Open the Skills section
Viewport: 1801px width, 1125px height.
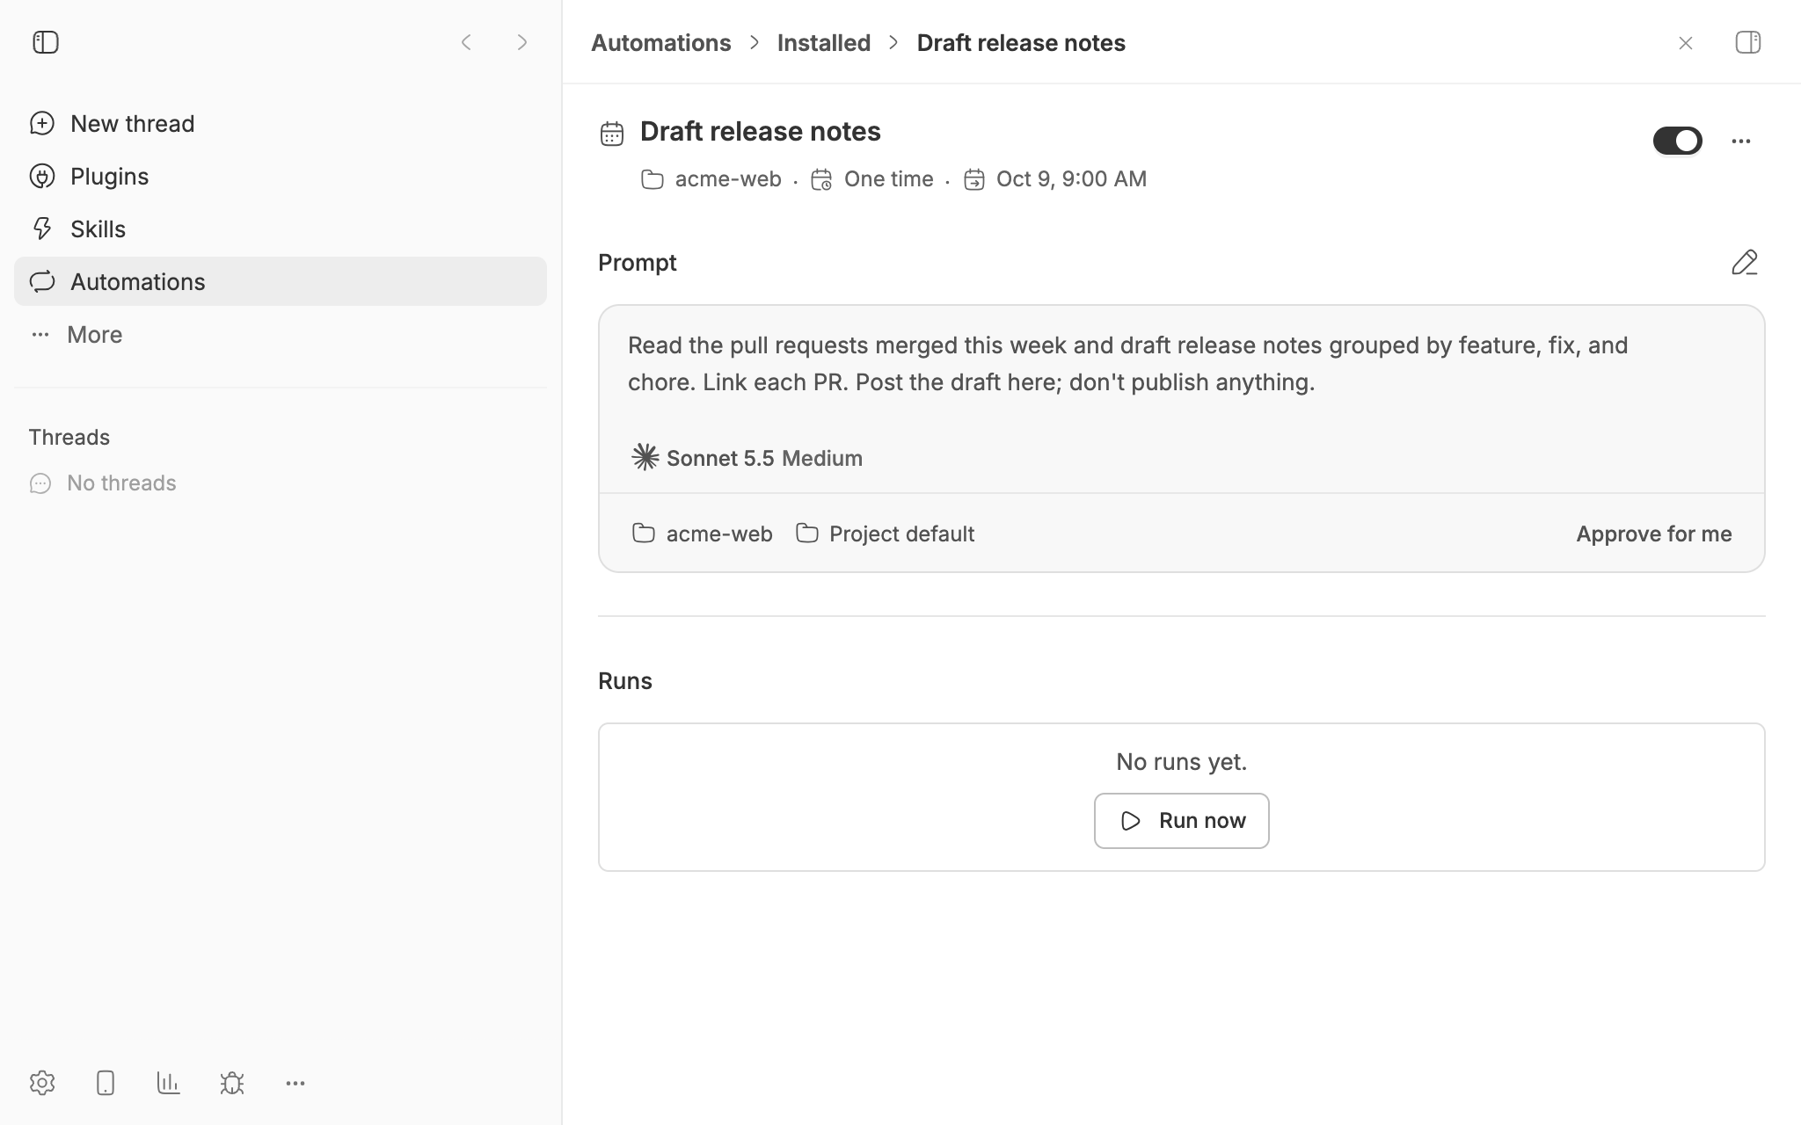pos(281,229)
